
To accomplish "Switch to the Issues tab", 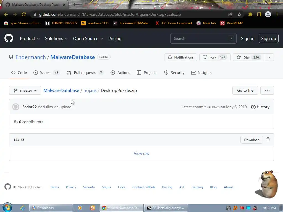I will [46, 73].
